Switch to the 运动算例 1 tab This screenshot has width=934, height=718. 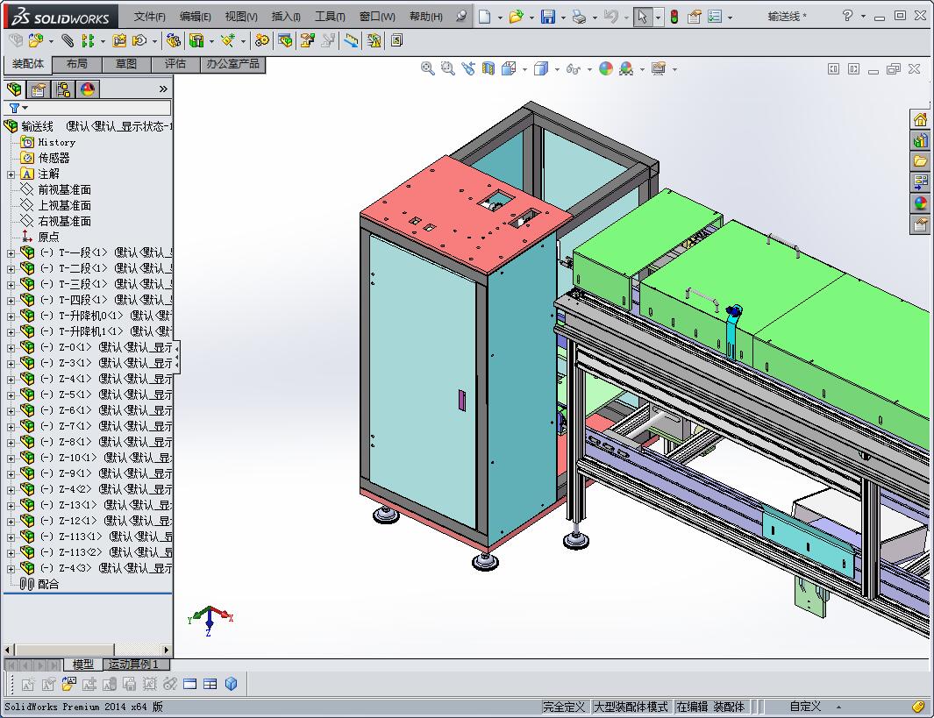(x=133, y=665)
